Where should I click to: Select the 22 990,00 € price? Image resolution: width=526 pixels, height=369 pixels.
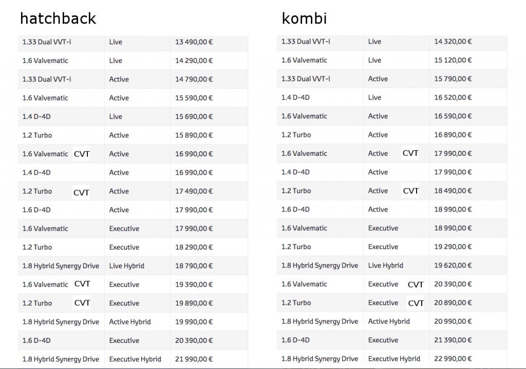453,359
